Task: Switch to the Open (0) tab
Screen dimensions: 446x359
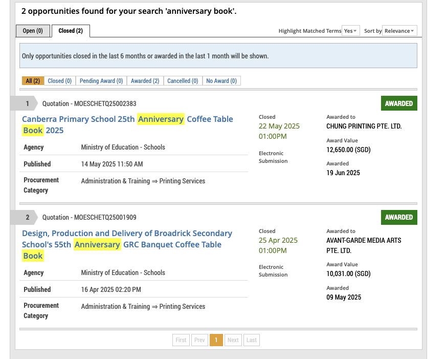Action: click(33, 31)
